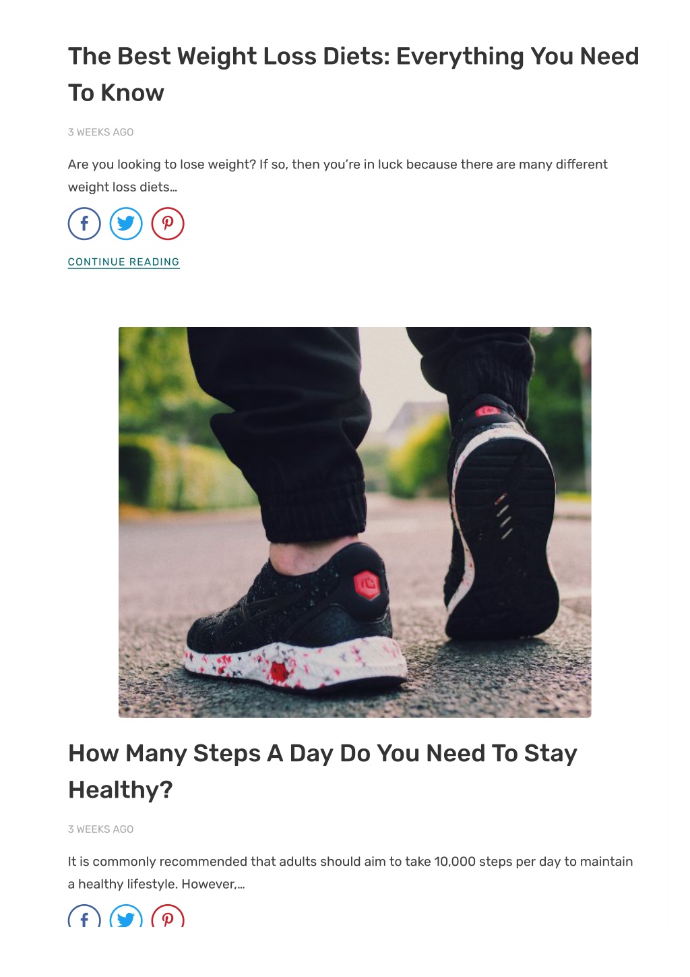This screenshot has width=690, height=977.
Task: Click Pinterest icon below steps article
Action: 168,916
